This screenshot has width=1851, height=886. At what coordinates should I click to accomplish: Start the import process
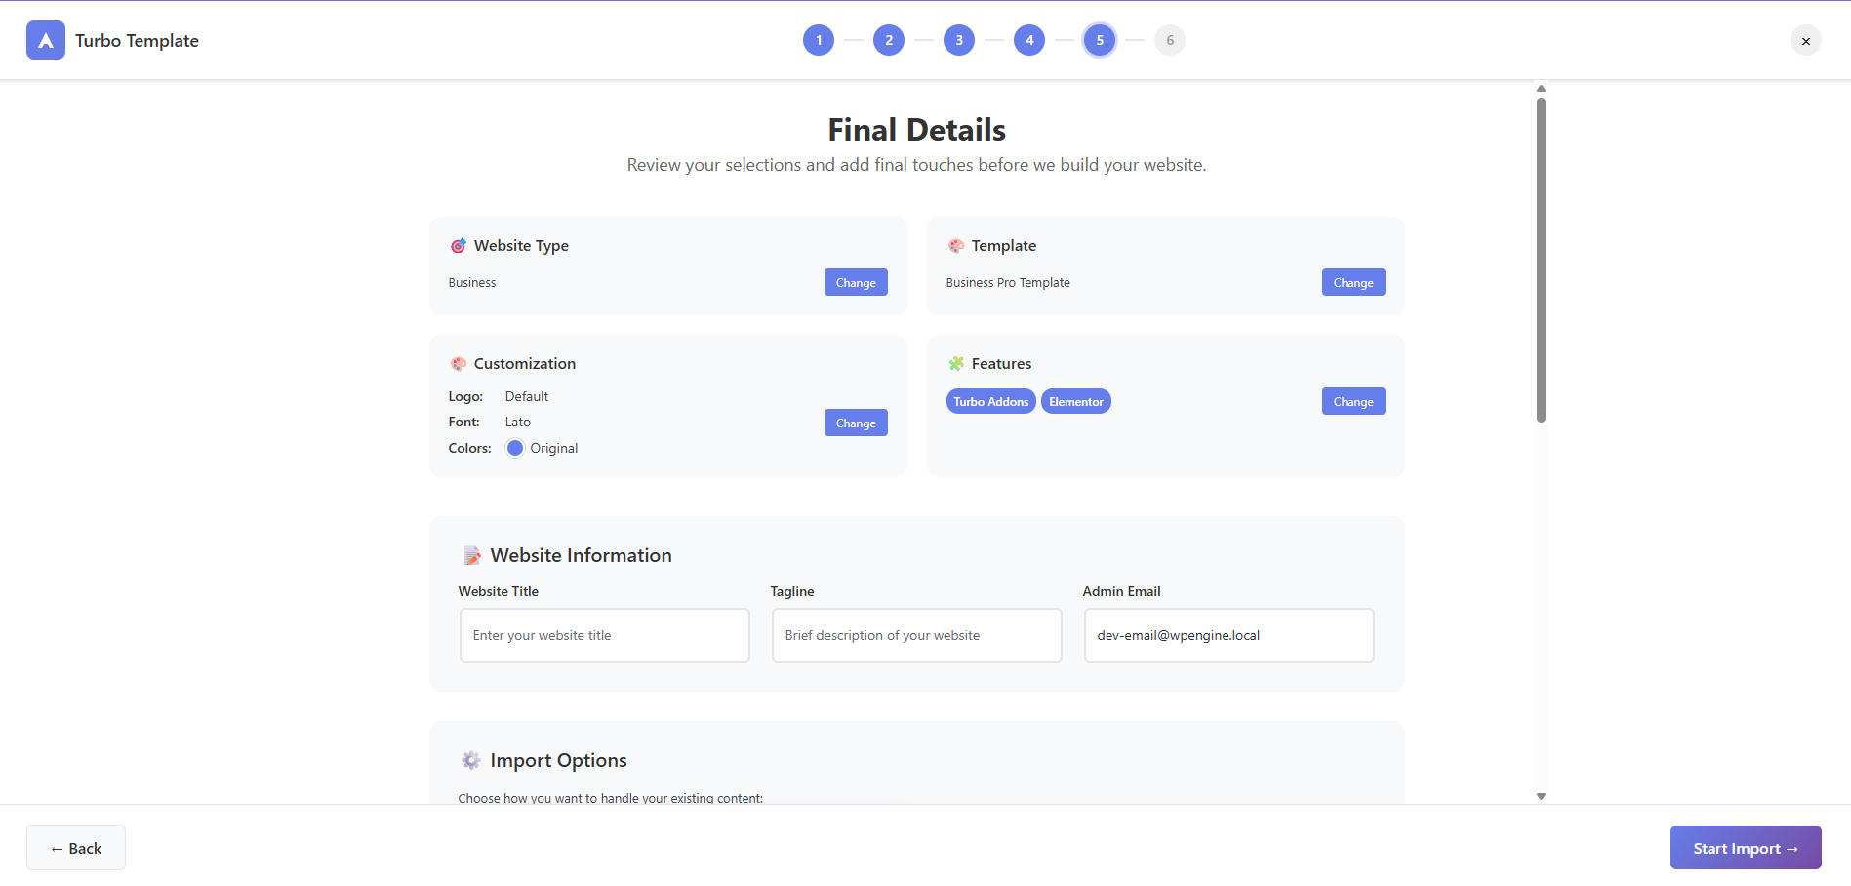point(1745,848)
